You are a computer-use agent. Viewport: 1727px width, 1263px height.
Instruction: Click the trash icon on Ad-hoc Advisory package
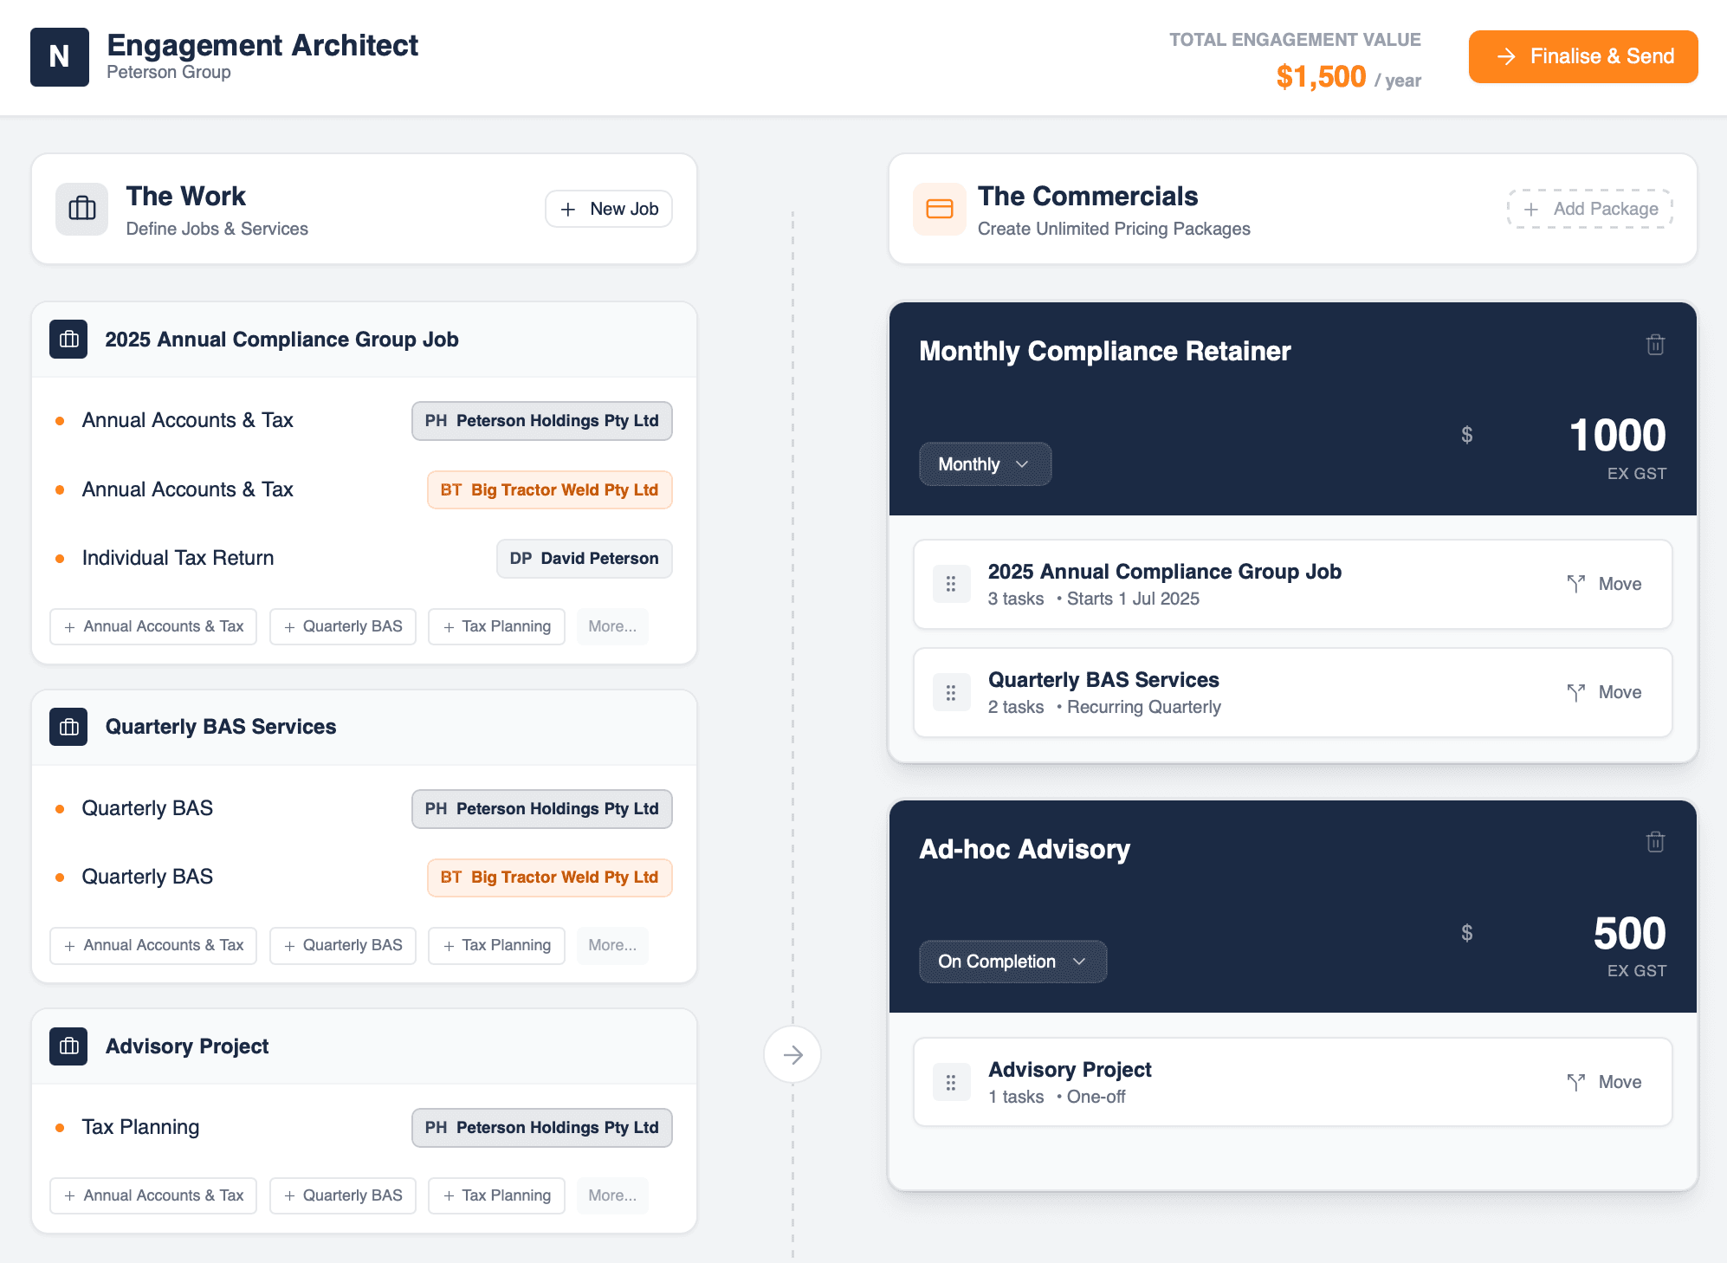click(x=1655, y=841)
